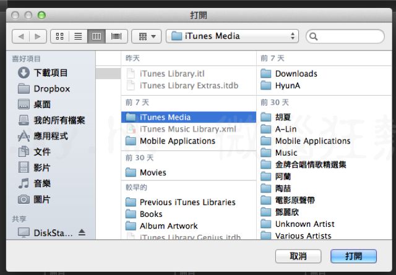
Task: Select the Downloads folder in the right column
Action: point(296,74)
